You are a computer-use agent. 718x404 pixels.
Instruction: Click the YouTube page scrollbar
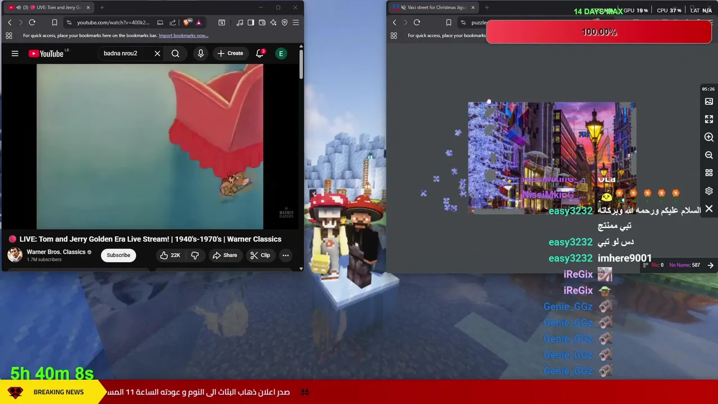[301, 65]
